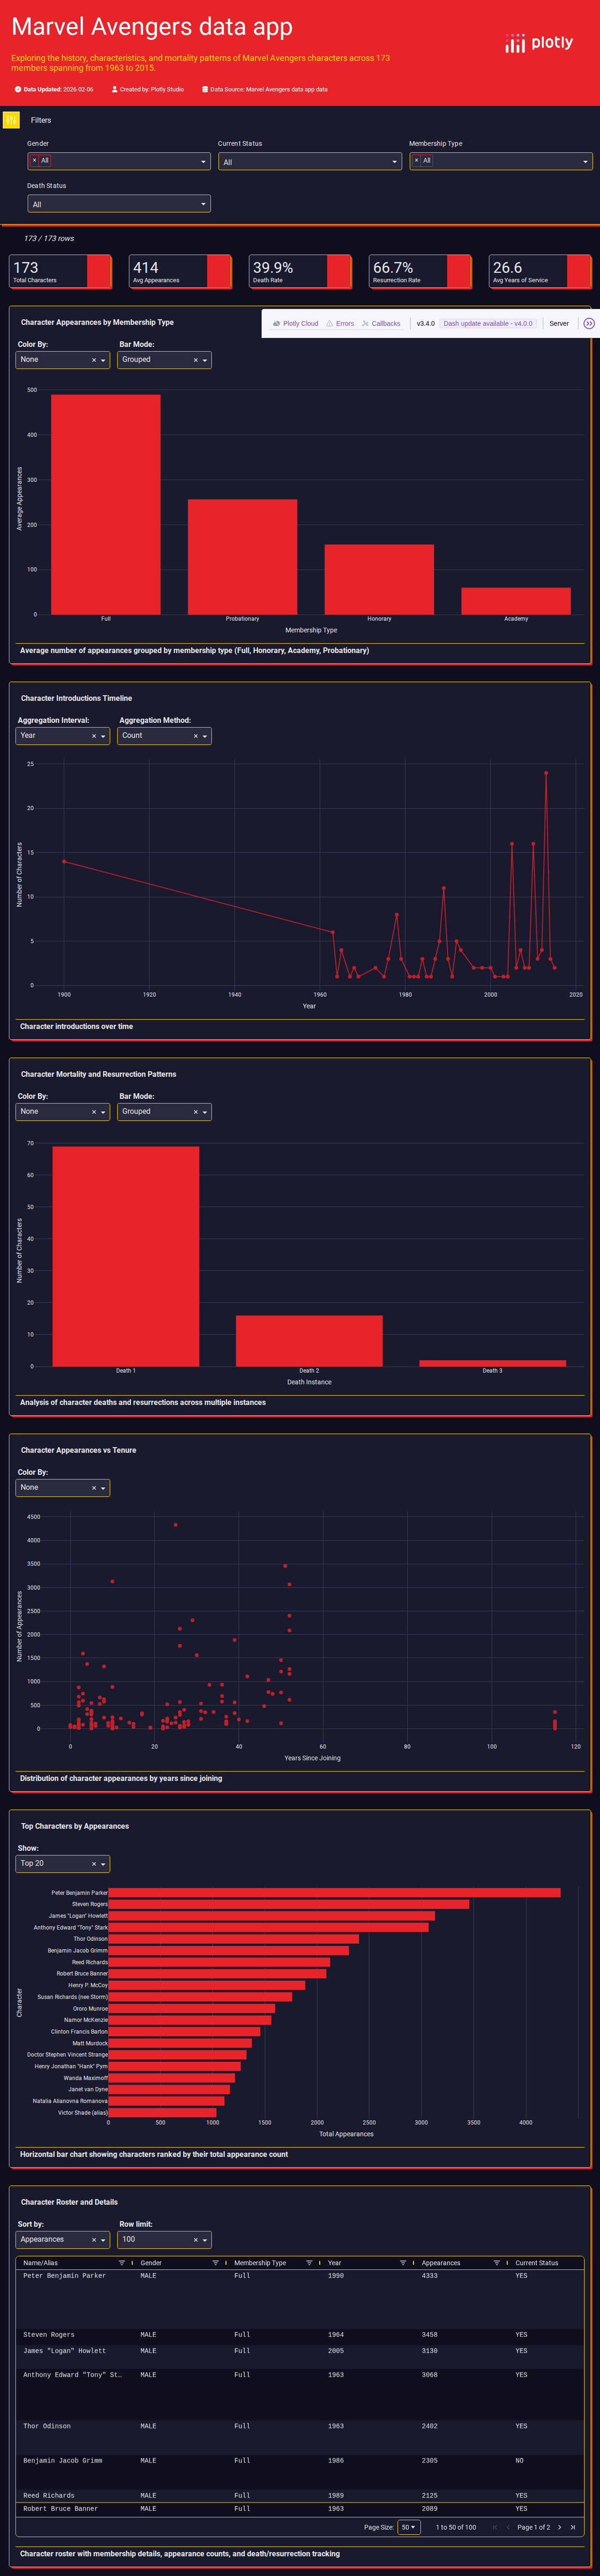
Task: Remove the All tag in Gender filter
Action: (x=34, y=160)
